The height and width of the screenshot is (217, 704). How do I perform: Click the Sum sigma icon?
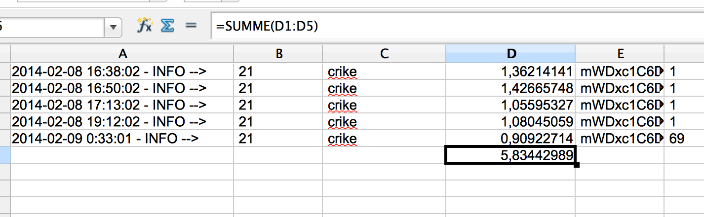(x=167, y=27)
